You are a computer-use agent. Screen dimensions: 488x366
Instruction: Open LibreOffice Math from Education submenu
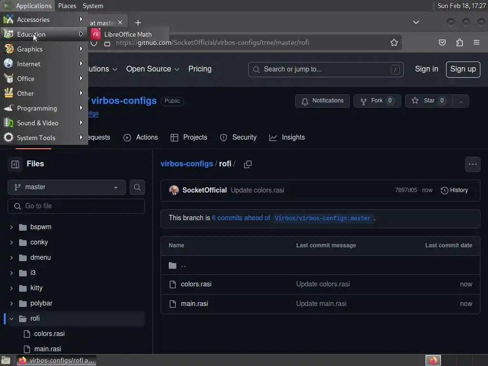point(128,34)
